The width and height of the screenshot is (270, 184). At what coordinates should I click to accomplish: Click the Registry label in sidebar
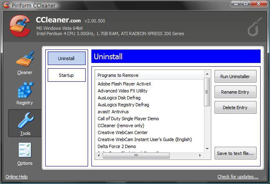(24, 103)
